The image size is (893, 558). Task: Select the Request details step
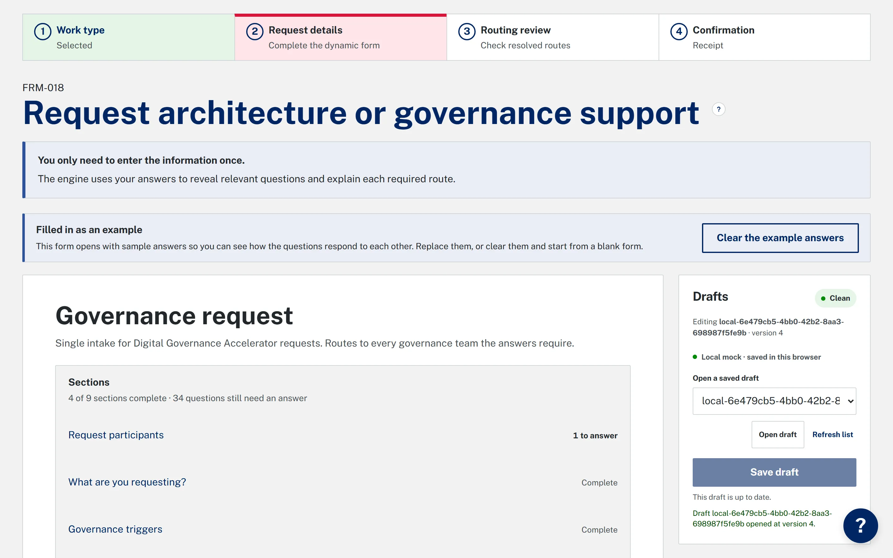pyautogui.click(x=340, y=37)
